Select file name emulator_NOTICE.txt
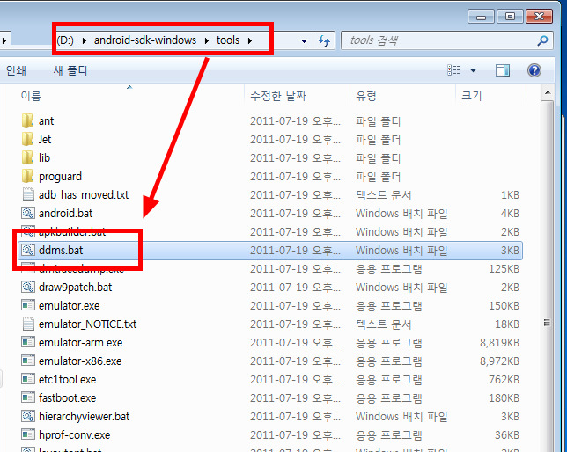567x452 pixels. pos(87,324)
